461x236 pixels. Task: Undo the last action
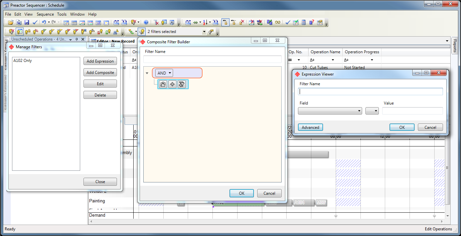pos(43,23)
